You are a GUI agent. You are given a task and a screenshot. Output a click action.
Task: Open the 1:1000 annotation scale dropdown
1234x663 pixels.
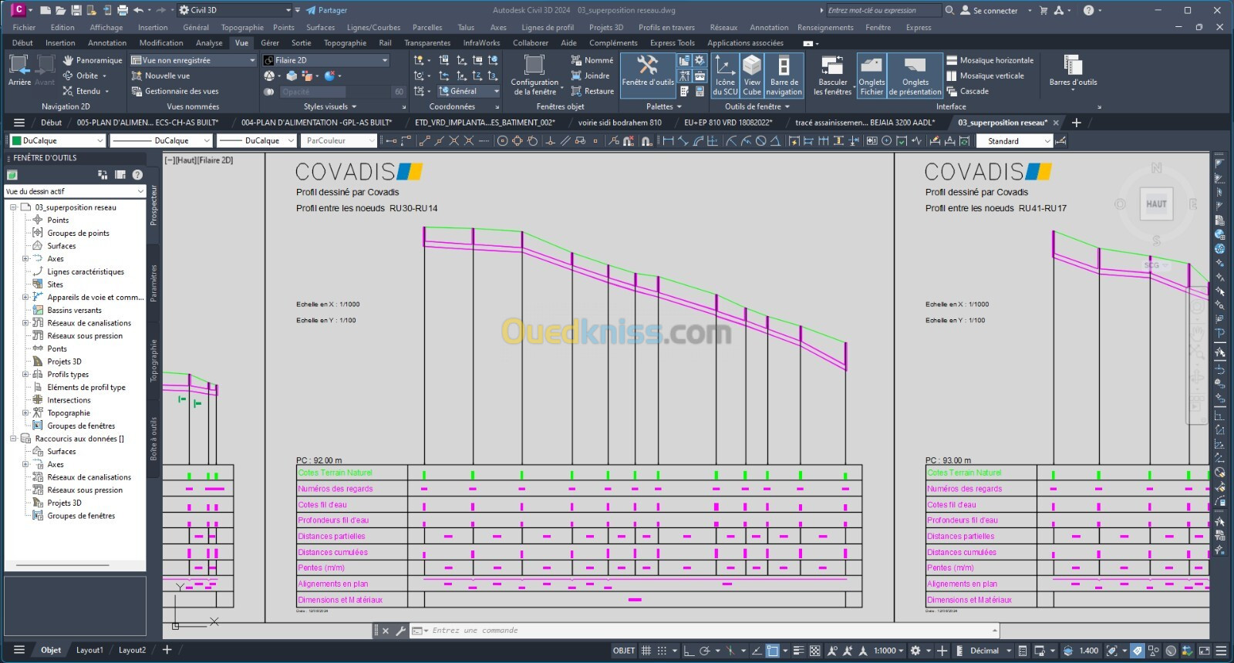tap(889, 651)
